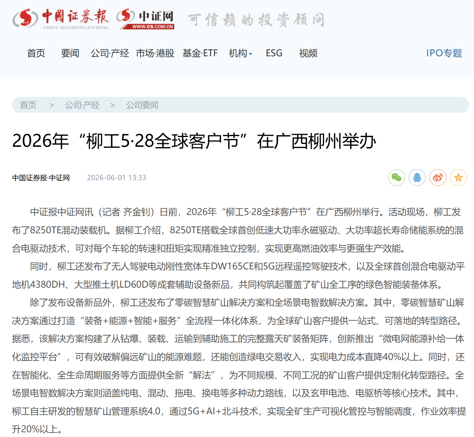The height and width of the screenshot is (437, 474).
Task: Click the article headline about 柳工5·28全球客户节
Action: (x=194, y=141)
